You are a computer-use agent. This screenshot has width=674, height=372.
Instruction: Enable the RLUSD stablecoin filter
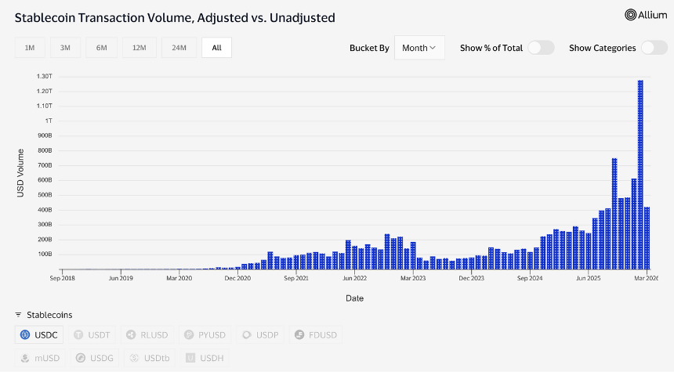coord(147,334)
